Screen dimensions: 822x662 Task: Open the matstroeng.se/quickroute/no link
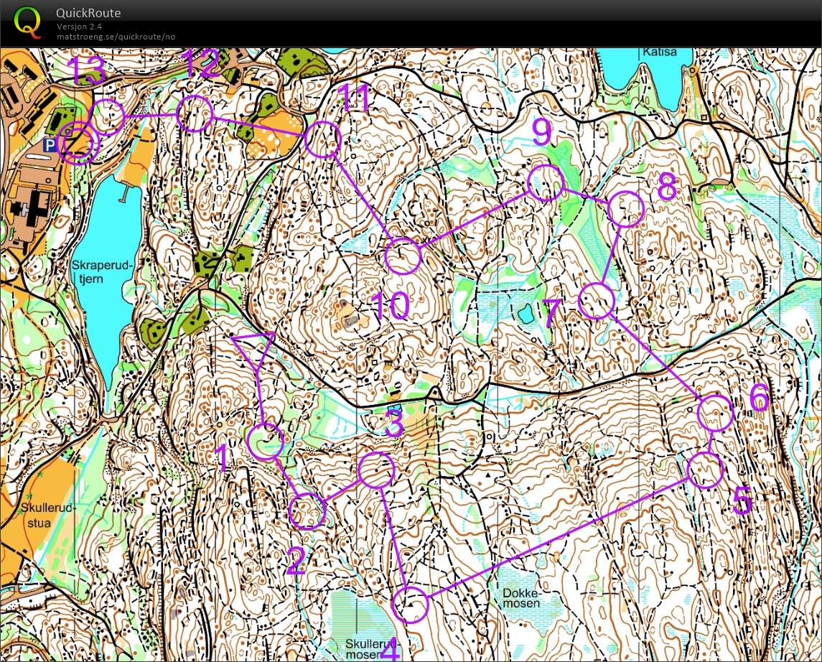pyautogui.click(x=116, y=36)
